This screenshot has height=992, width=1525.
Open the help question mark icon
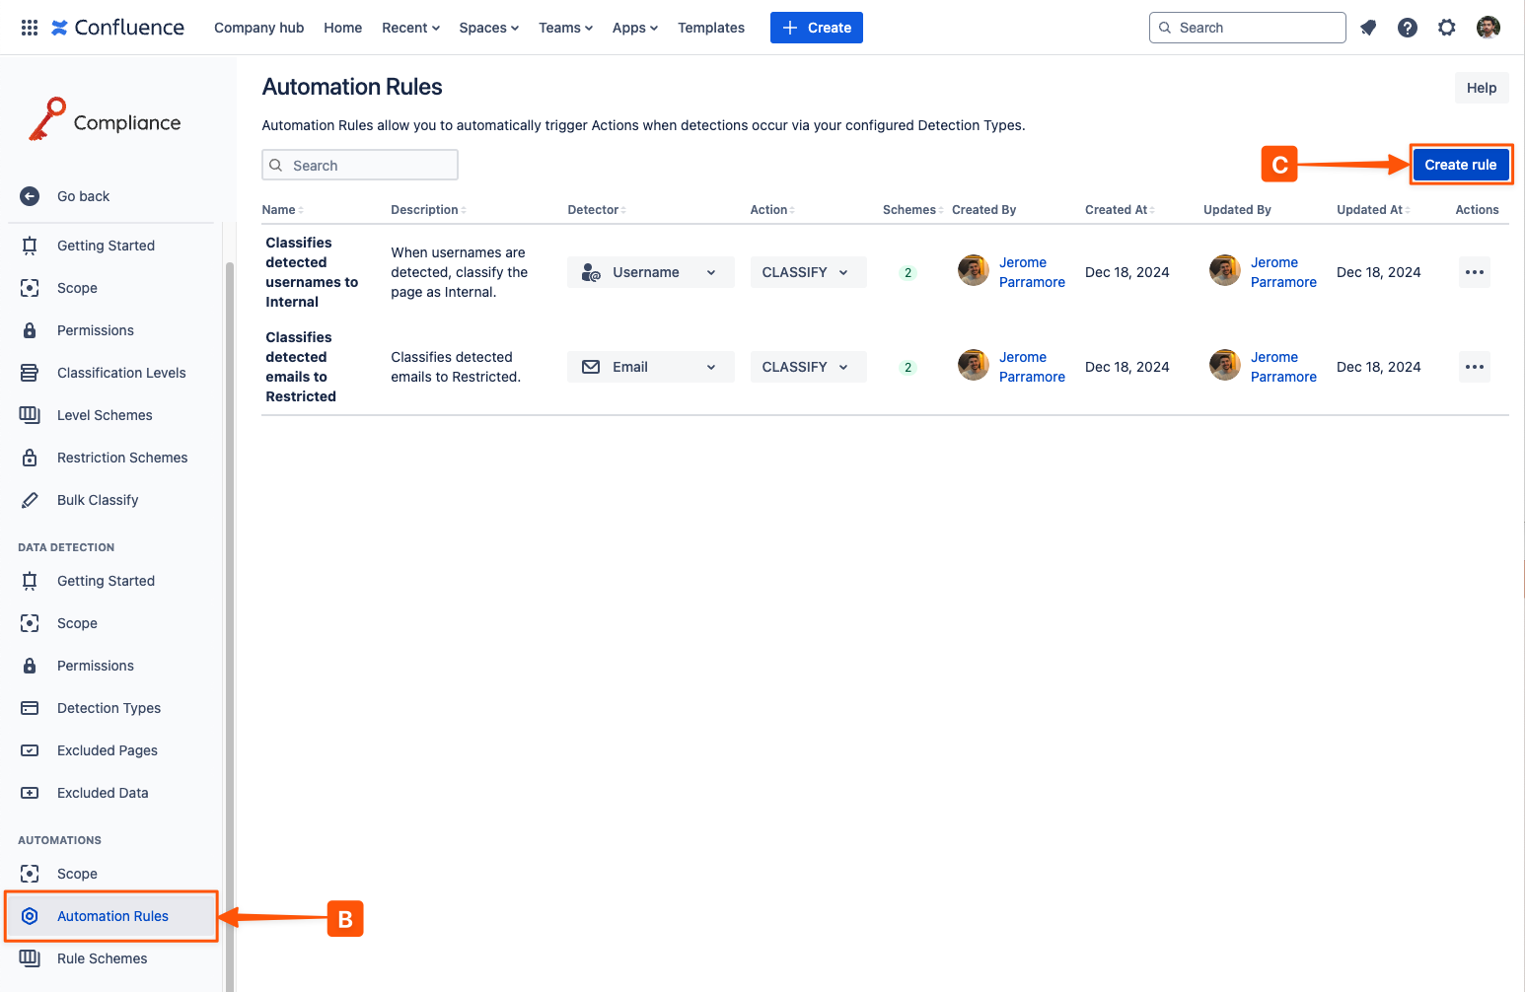(1408, 28)
